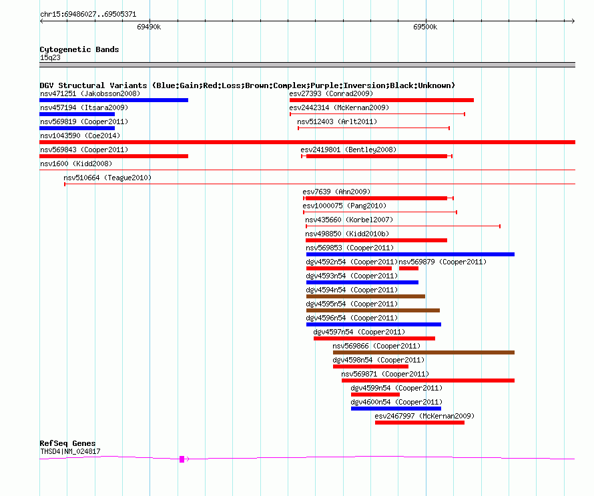Select the nsv569866 (Cooper2011) brown bar
594x496 pixels.
pyautogui.click(x=424, y=352)
